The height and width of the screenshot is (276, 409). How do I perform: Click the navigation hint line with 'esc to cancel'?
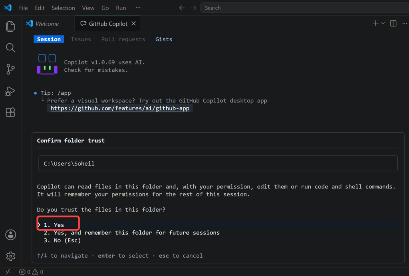(x=120, y=256)
